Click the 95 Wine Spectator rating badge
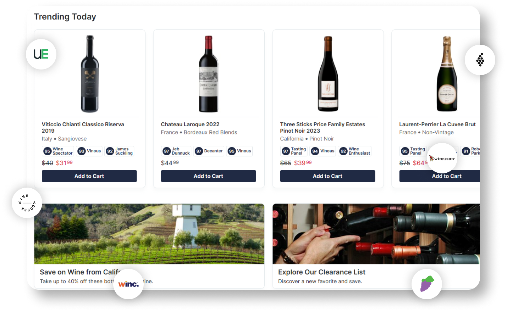The width and height of the screenshot is (507, 311). pos(58,151)
